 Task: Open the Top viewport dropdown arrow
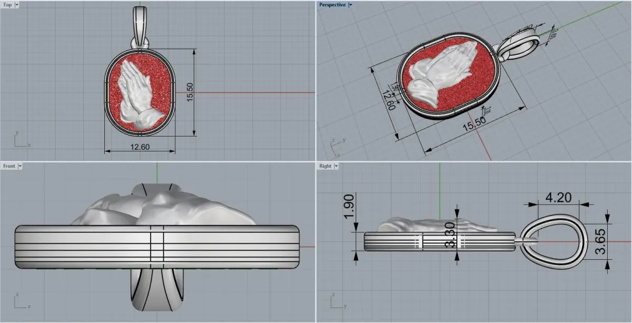pyautogui.click(x=17, y=5)
